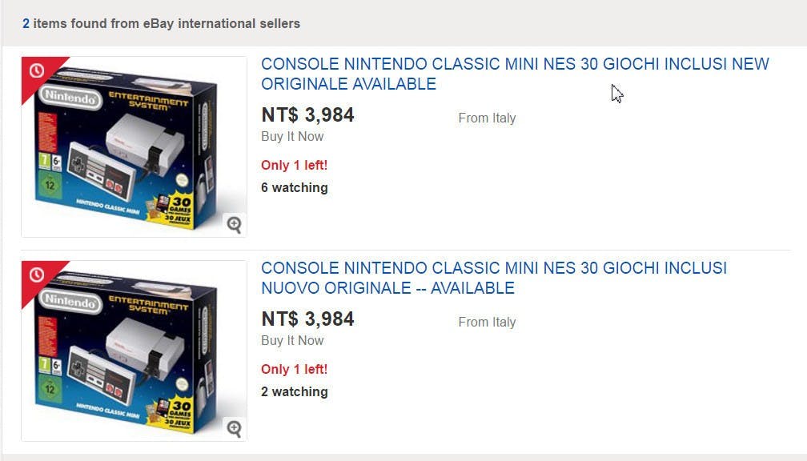Select the first NES Classic Mini box thumbnail
This screenshot has width=807, height=461.
134,146
